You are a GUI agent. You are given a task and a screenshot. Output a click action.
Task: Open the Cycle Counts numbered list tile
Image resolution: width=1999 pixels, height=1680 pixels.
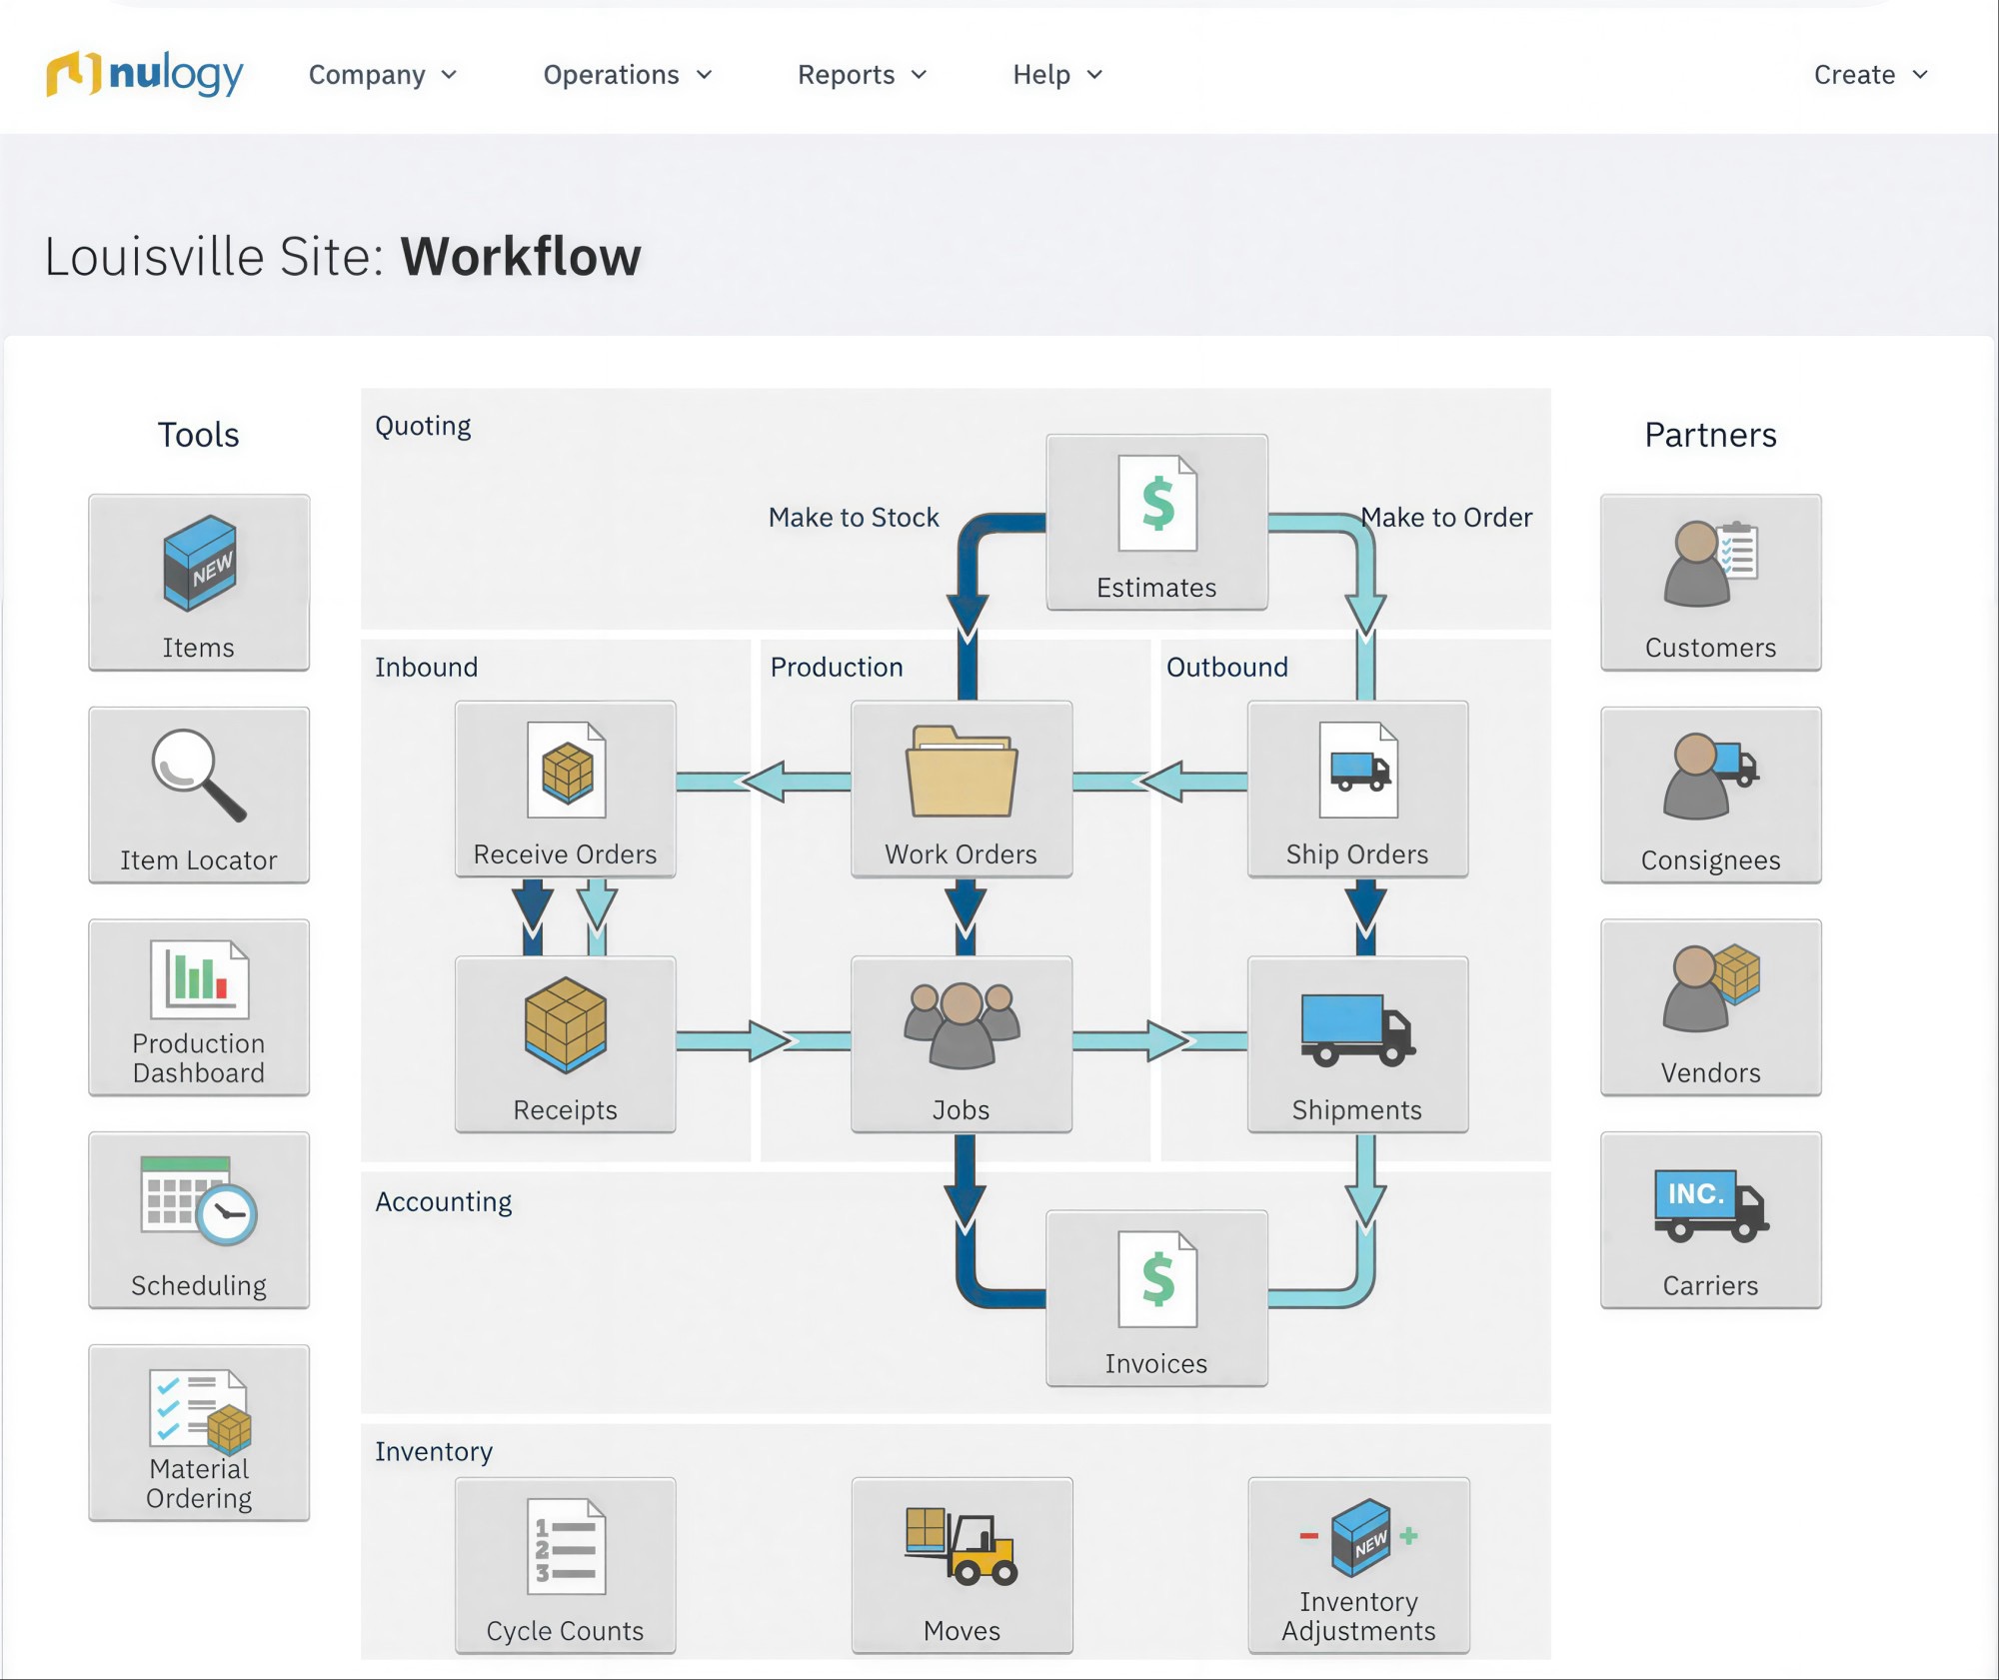point(566,1566)
